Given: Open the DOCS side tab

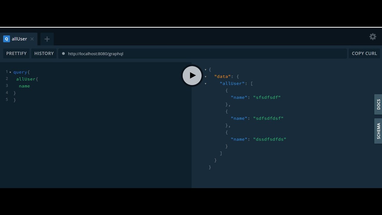Looking at the screenshot, I should click(x=378, y=105).
